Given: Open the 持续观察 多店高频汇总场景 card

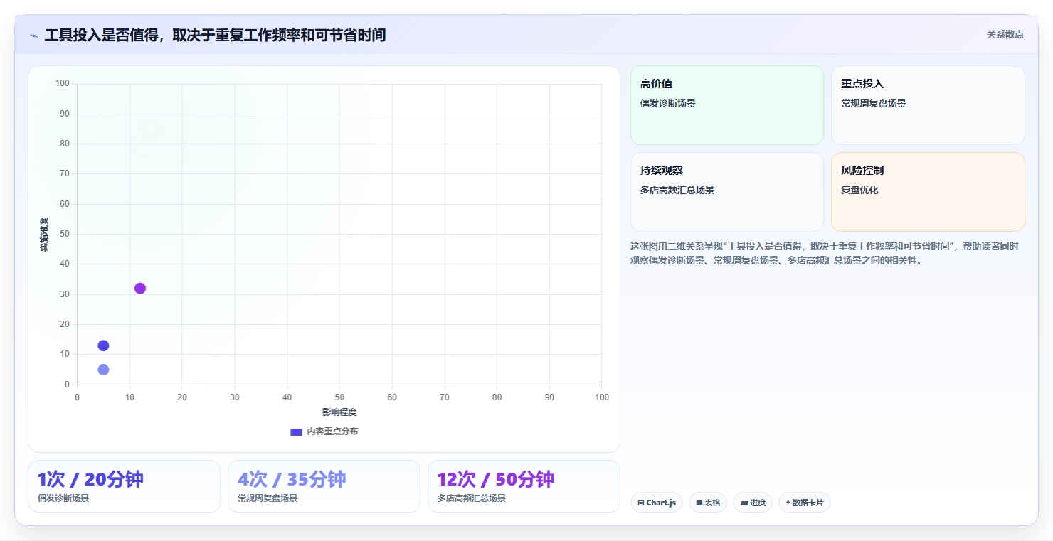Looking at the screenshot, I should (x=726, y=192).
